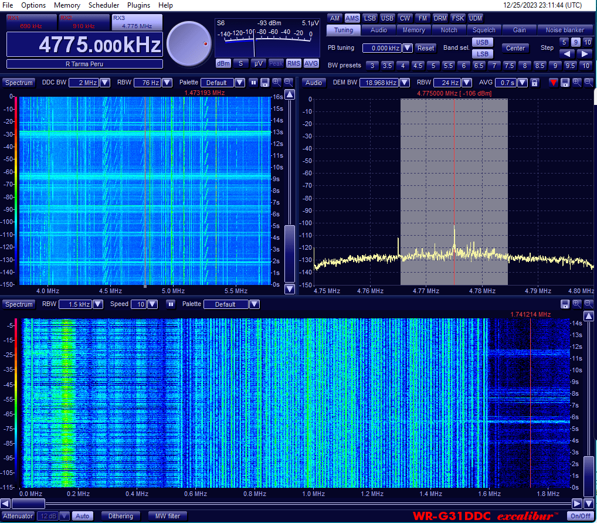Pause the lower wideband waterfall

pyautogui.click(x=171, y=304)
